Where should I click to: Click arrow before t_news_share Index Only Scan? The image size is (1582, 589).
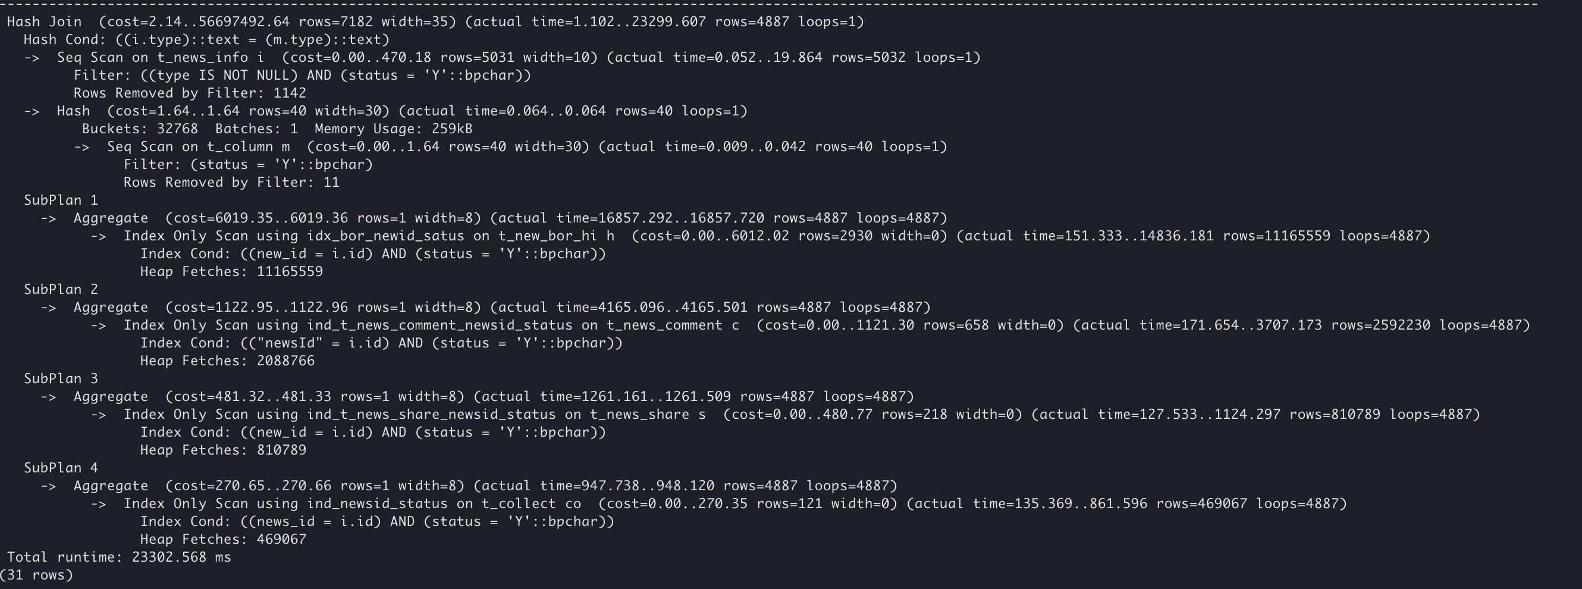[x=99, y=415]
